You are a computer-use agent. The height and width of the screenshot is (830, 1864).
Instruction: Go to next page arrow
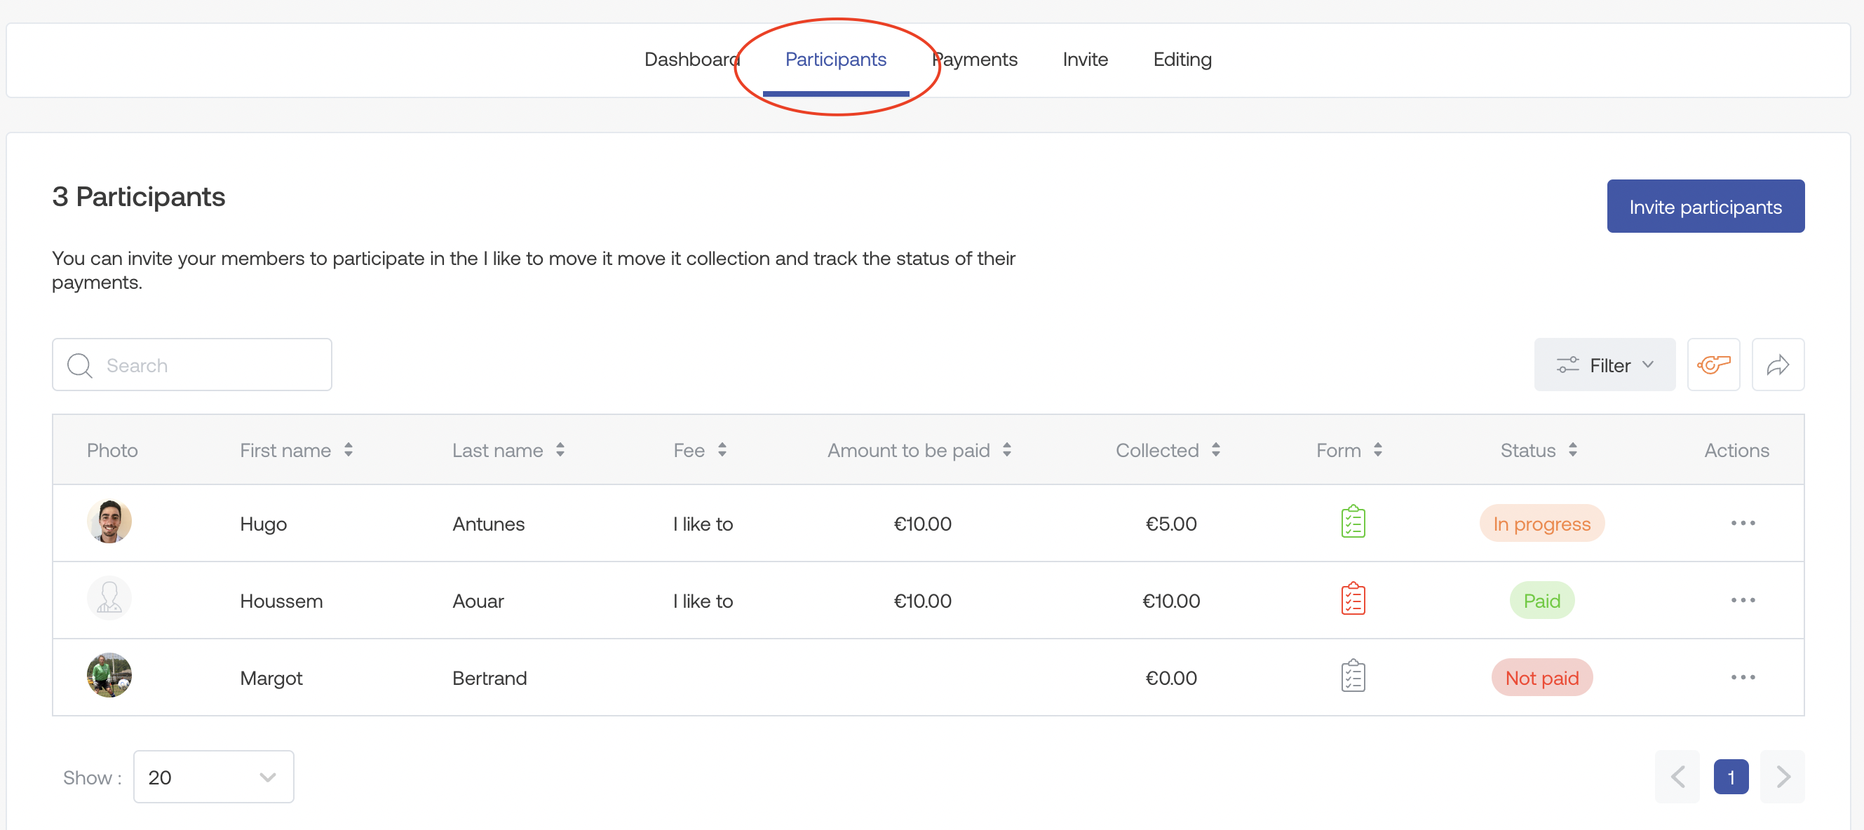[1782, 777]
